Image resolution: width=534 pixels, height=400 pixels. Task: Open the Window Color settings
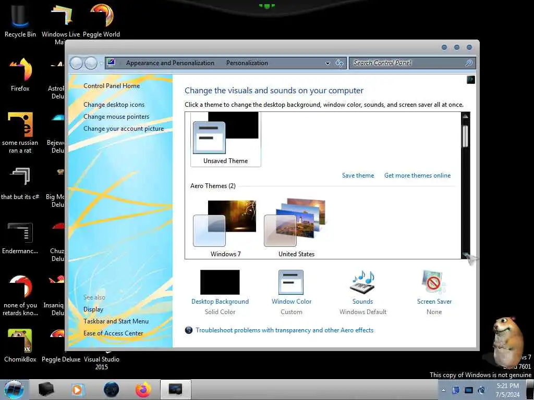pos(291,293)
